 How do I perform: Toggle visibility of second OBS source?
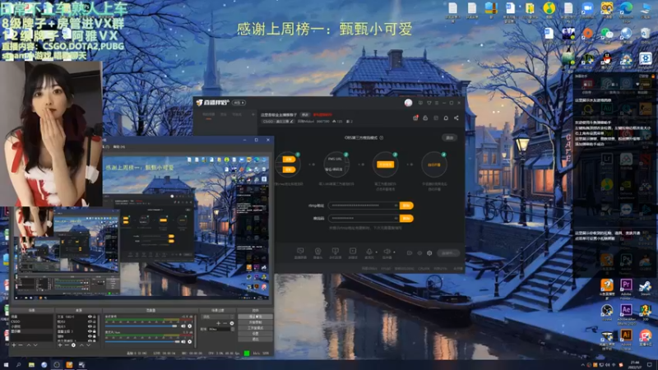(90, 321)
